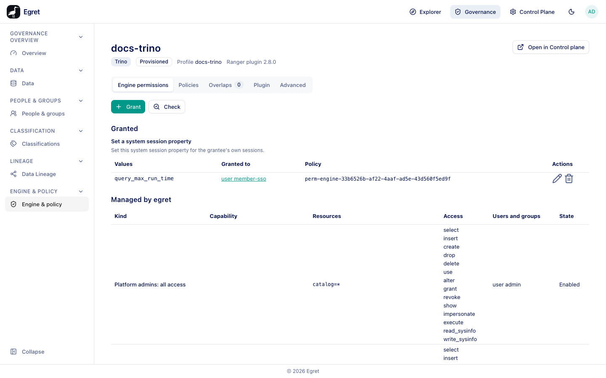606x378 pixels.
Task: Click the Ranger plugin 2.8.0 text
Action: click(251, 62)
